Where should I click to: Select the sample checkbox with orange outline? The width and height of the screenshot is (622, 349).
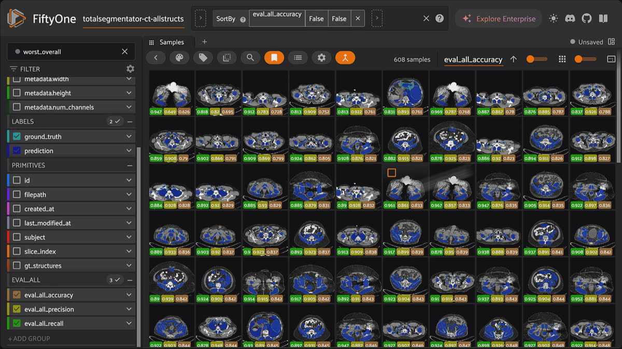coord(392,173)
